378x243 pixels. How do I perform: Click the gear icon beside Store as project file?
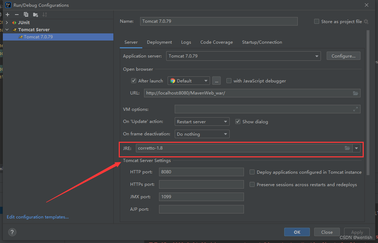tap(366, 21)
